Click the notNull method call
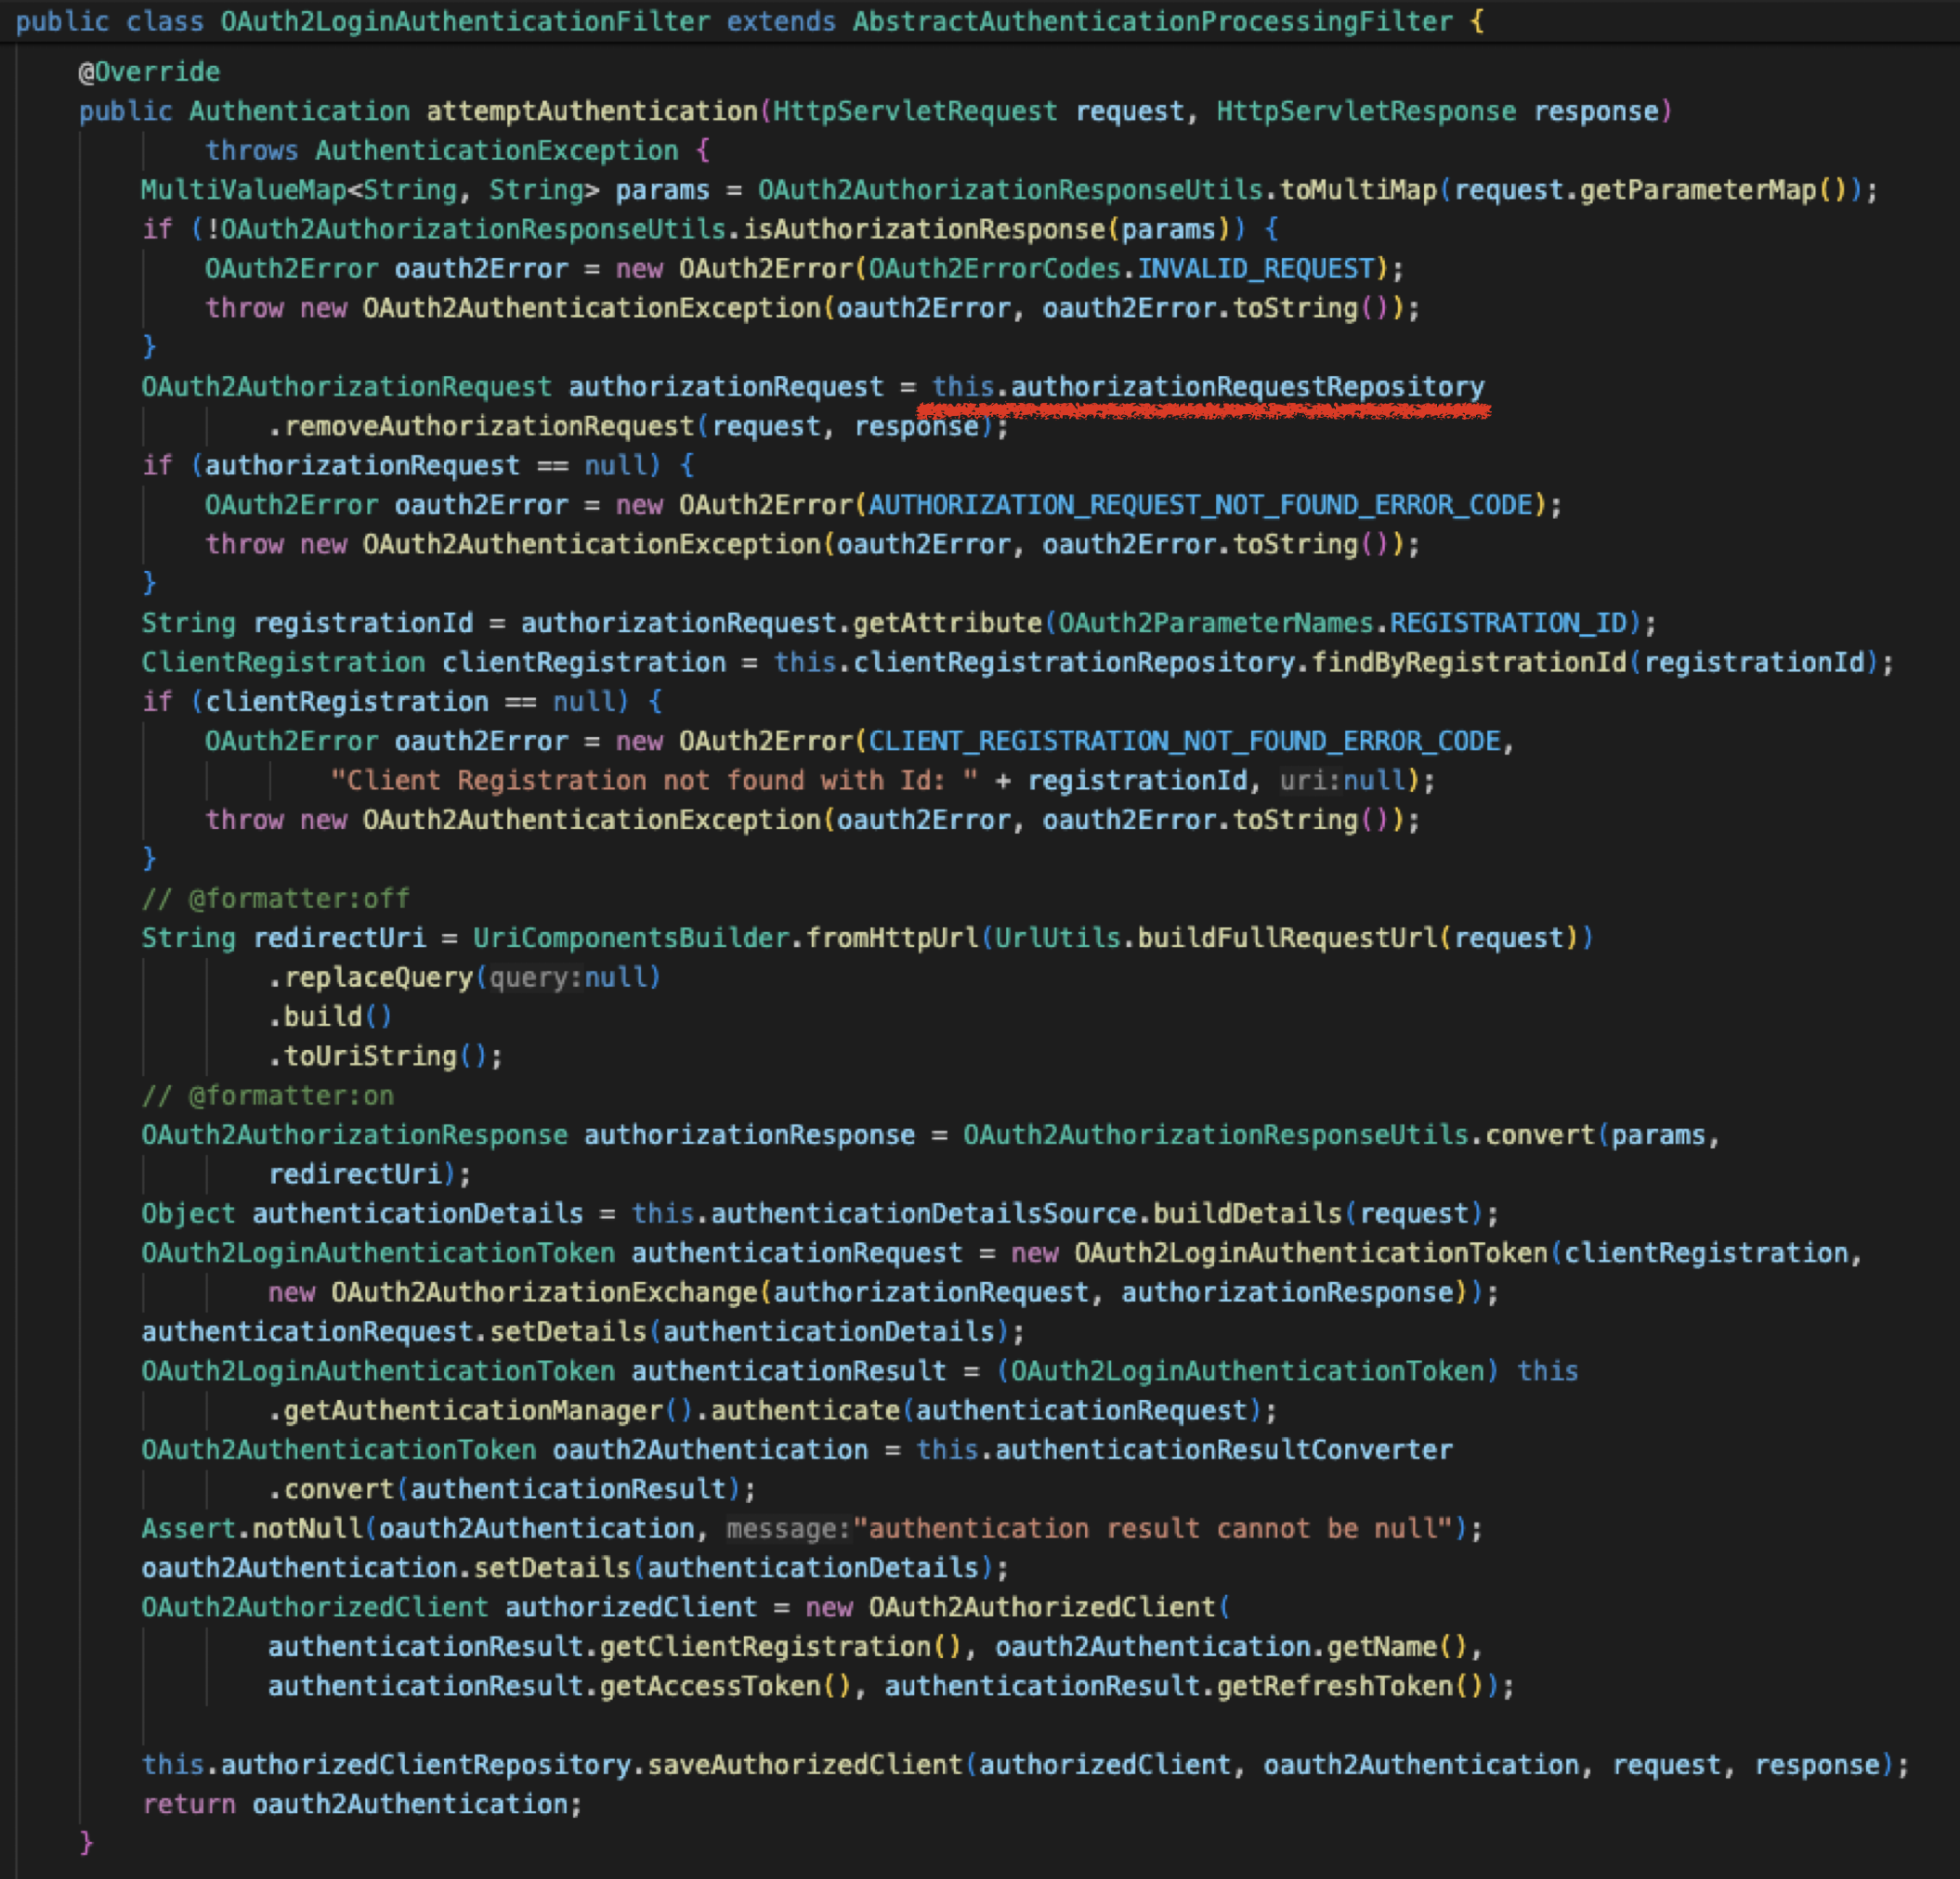 click(x=307, y=1529)
